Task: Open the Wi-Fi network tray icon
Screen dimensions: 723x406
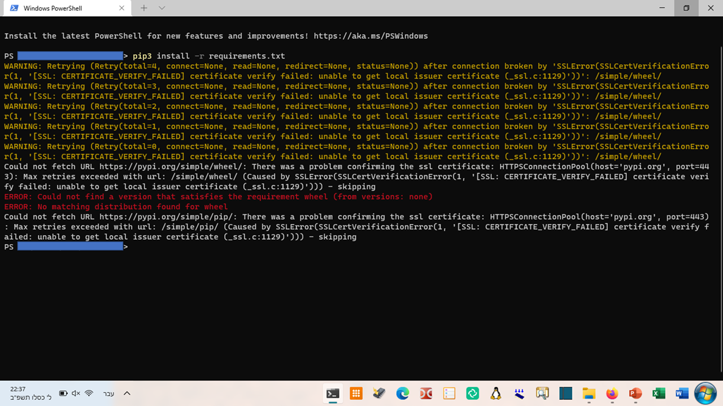Action: [89, 393]
